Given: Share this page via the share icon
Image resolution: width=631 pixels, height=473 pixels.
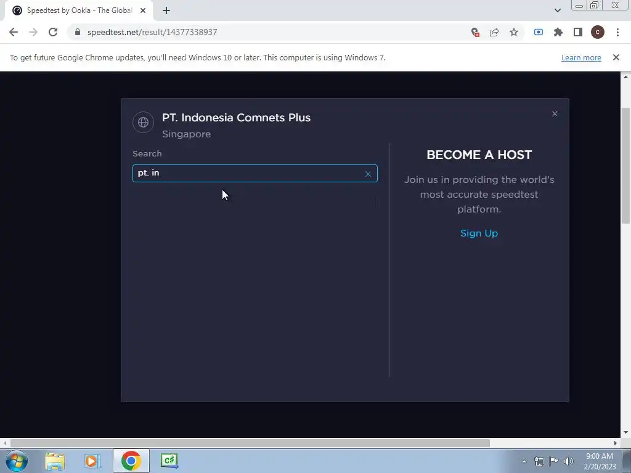Looking at the screenshot, I should point(494,32).
